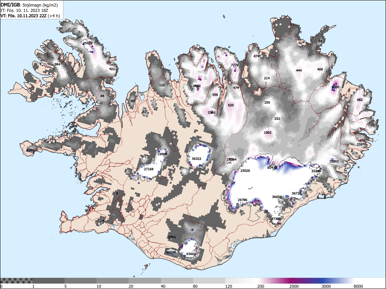Click the map value '88'
This screenshot has width=386, height=289.
click(x=102, y=96)
